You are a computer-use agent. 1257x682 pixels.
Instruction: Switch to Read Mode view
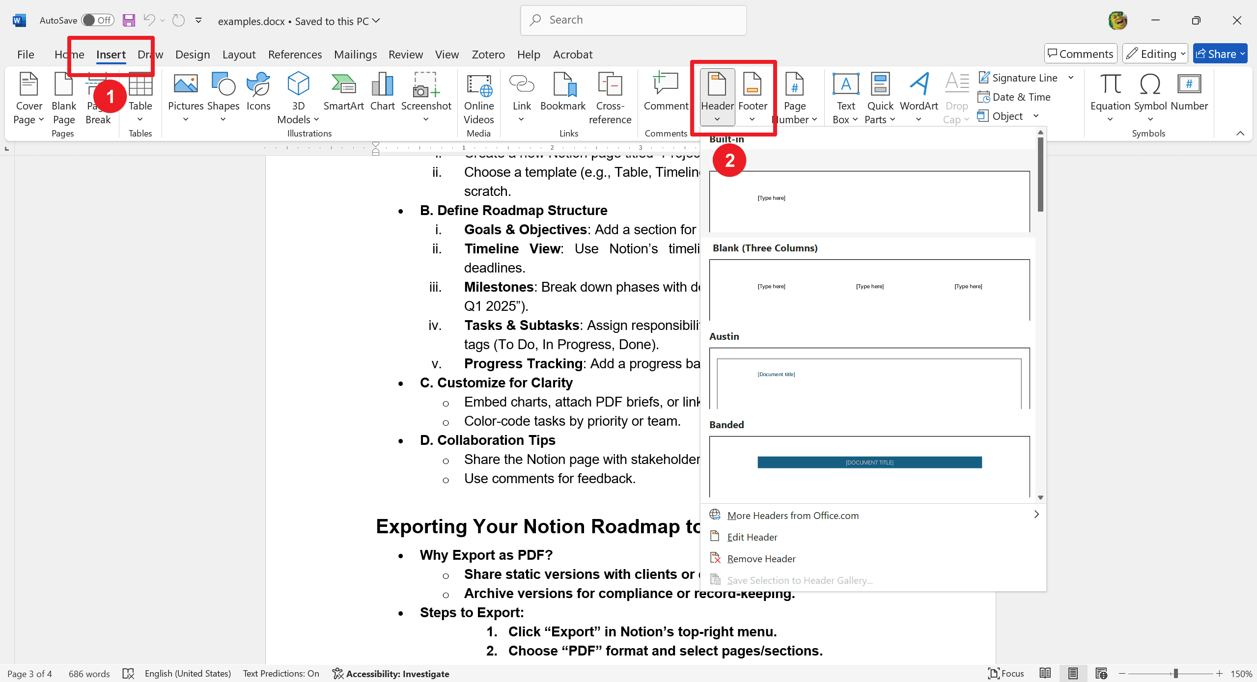(x=1045, y=674)
